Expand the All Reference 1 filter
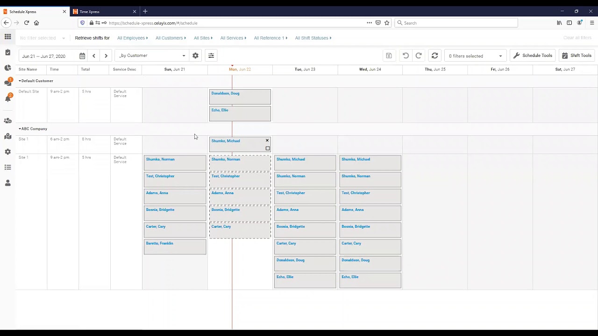598x336 pixels. (271, 38)
